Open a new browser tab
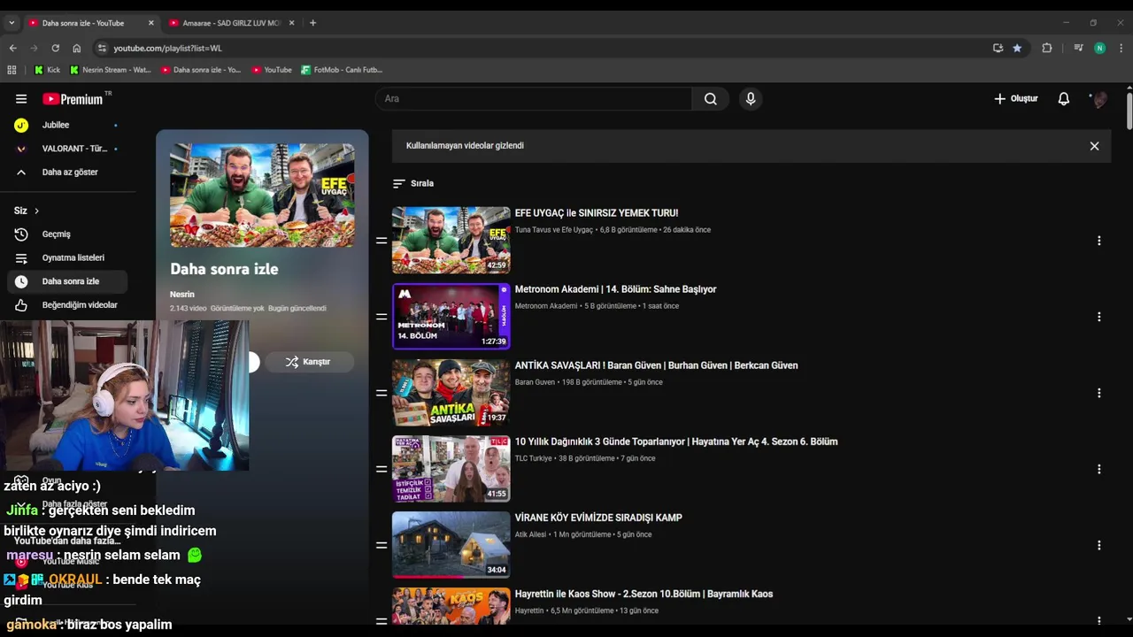 tap(312, 23)
